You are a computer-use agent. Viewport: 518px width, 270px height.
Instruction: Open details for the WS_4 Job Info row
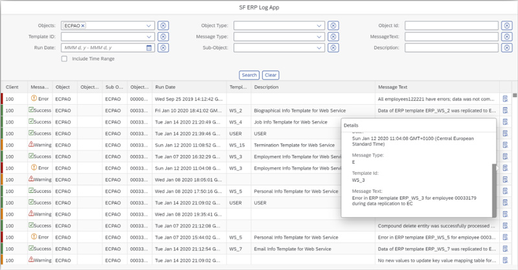coord(505,122)
